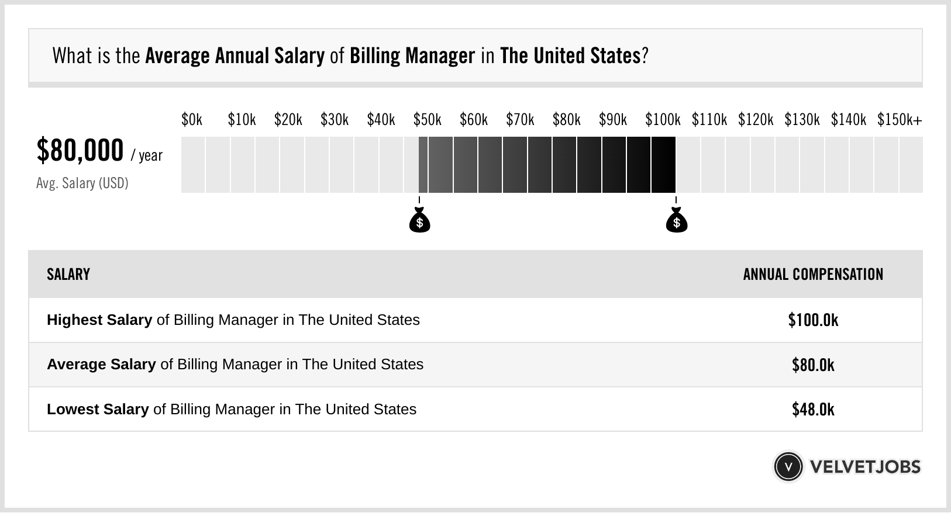Click the darkest black bar segment
951x513 pixels.
coord(663,165)
